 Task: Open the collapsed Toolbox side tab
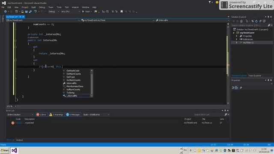point(3,18)
